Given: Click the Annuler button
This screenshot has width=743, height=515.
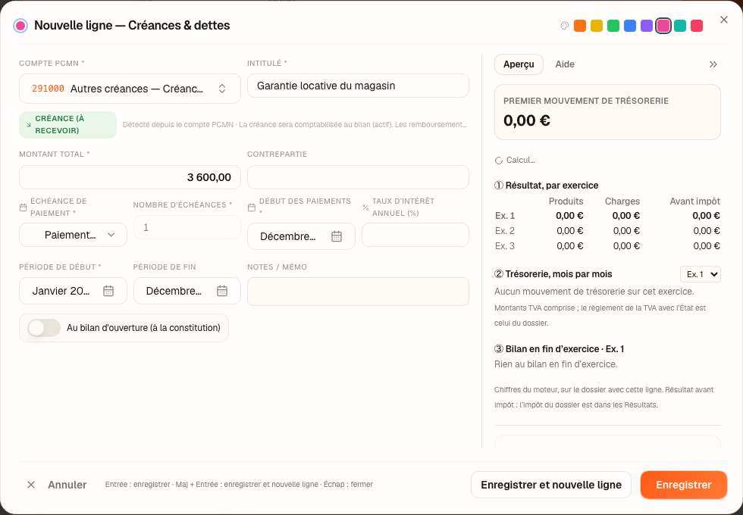Looking at the screenshot, I should coord(57,485).
